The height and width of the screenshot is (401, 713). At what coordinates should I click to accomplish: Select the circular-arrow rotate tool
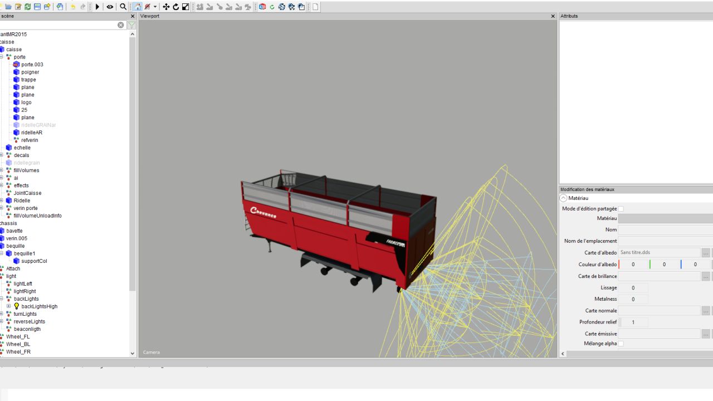coord(175,7)
